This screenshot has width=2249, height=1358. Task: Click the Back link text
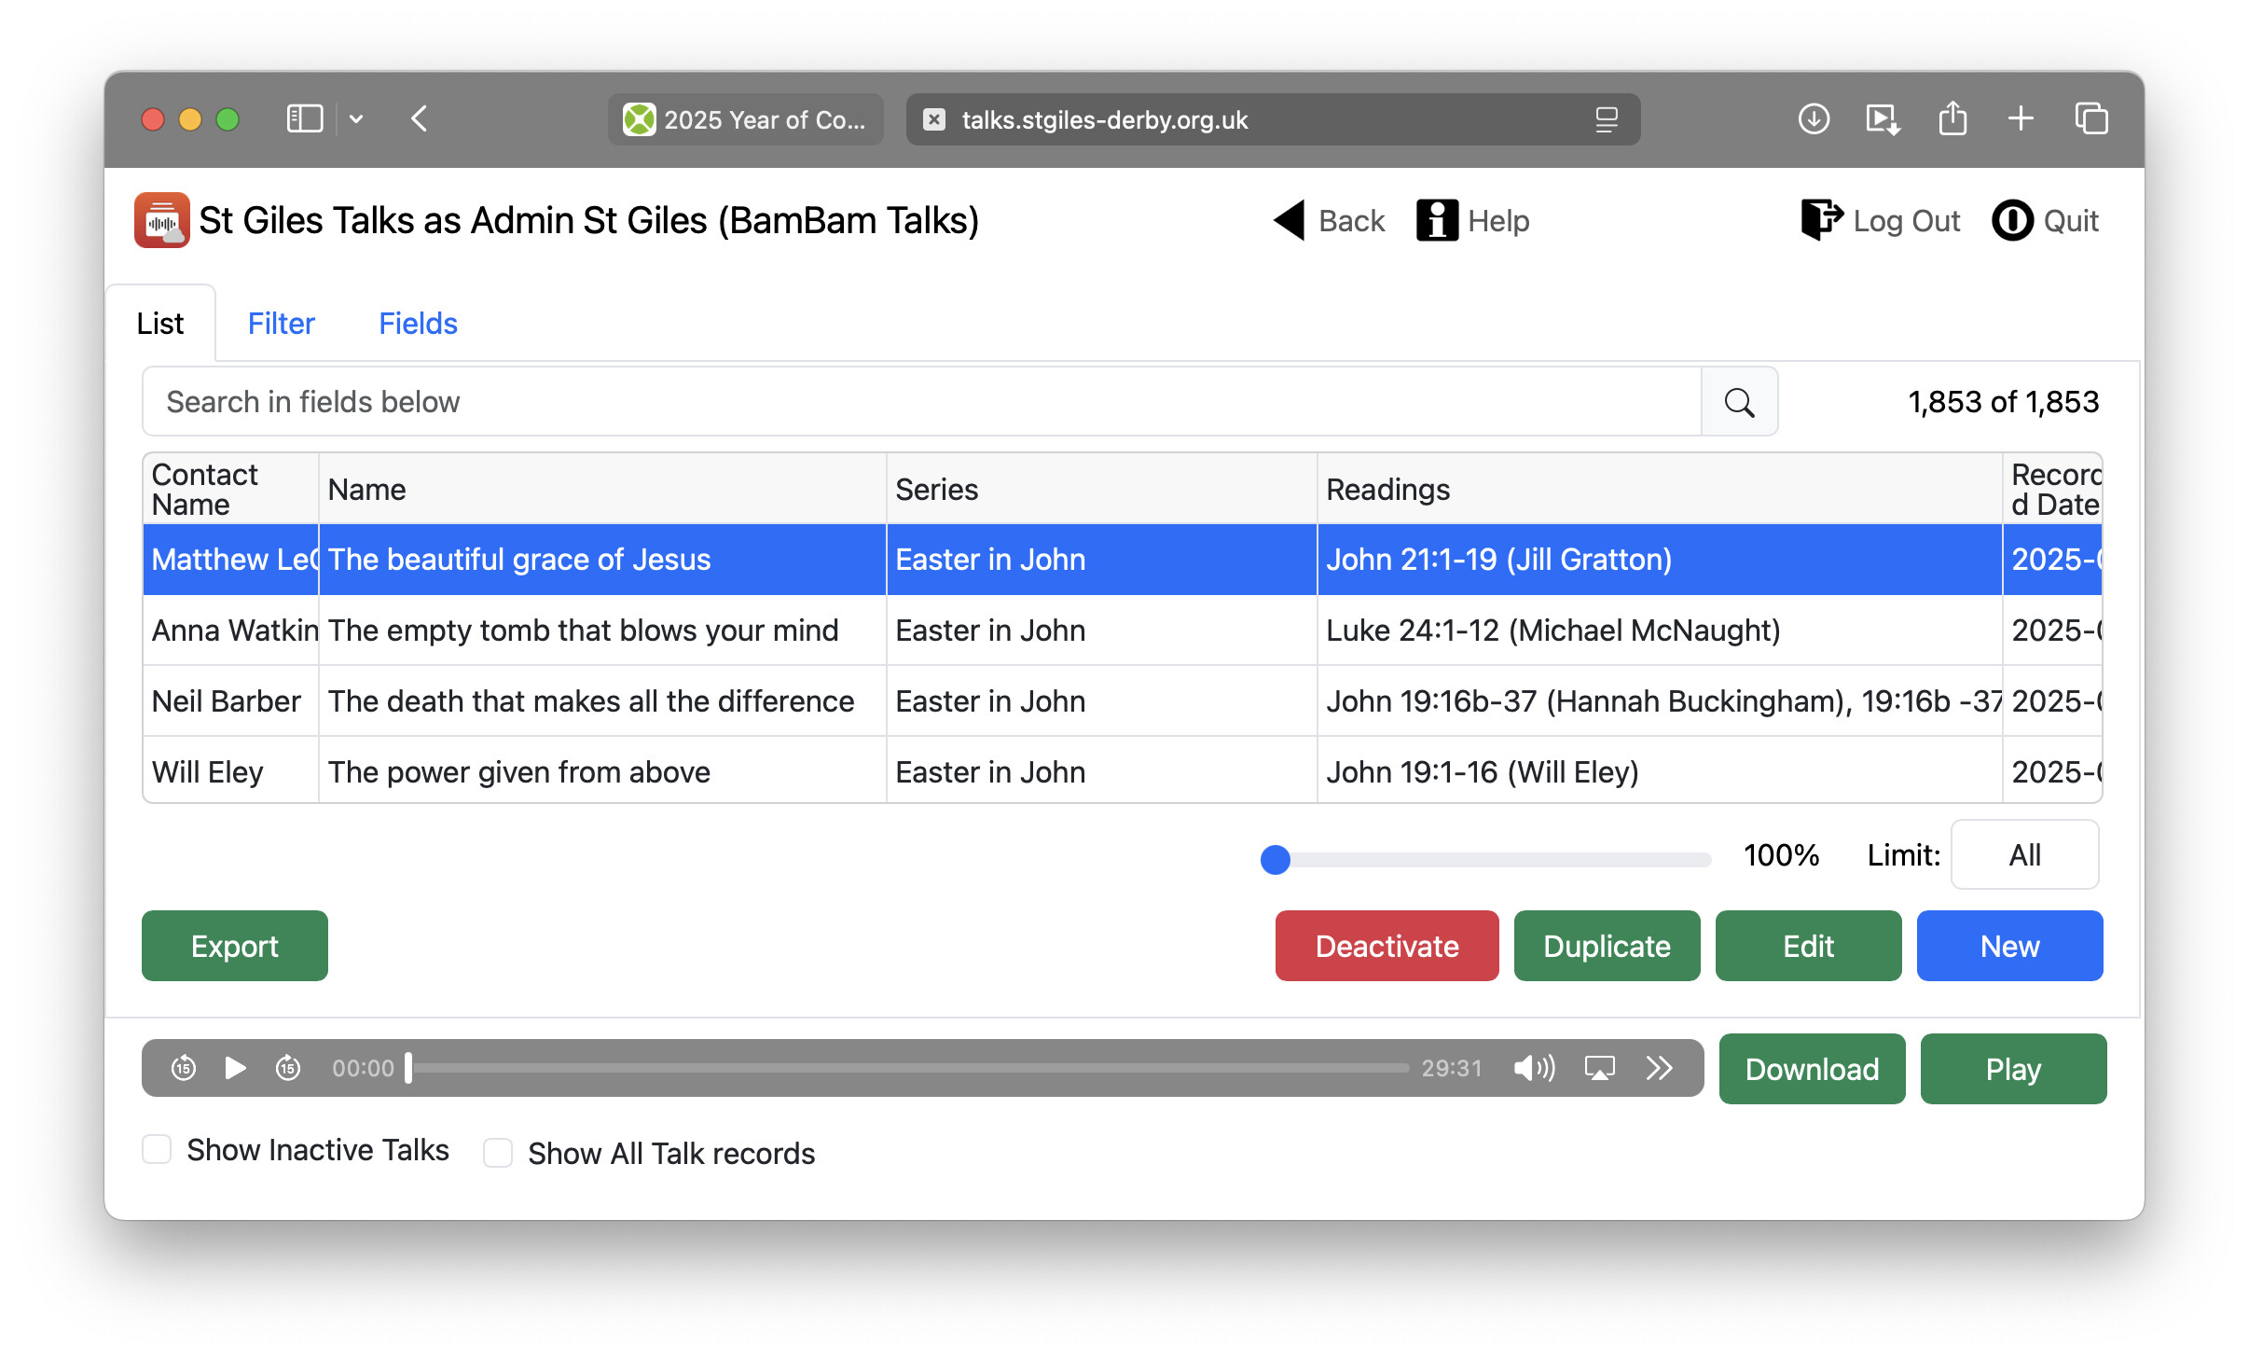pos(1351,221)
